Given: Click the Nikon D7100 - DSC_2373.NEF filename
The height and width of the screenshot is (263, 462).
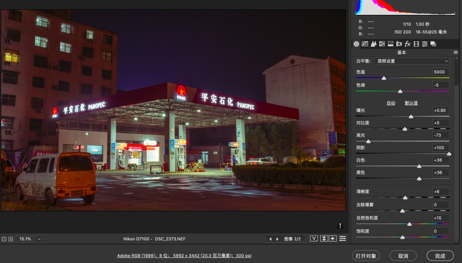Looking at the screenshot, I should click(154, 239).
